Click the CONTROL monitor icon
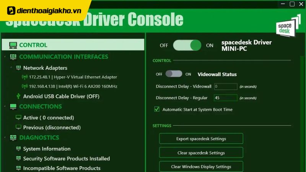 tap(13, 45)
